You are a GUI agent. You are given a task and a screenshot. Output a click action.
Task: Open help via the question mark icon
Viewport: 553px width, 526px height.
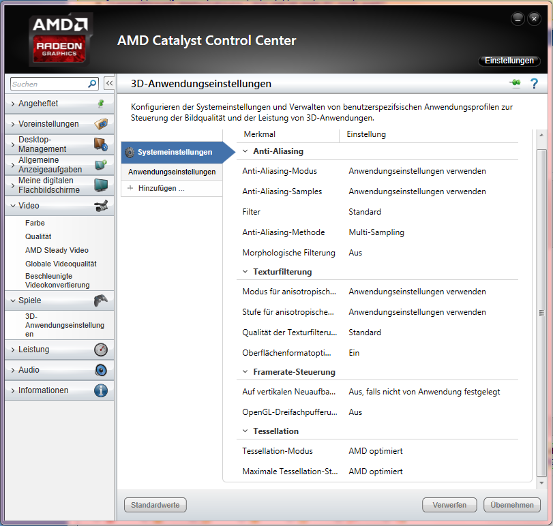point(534,84)
